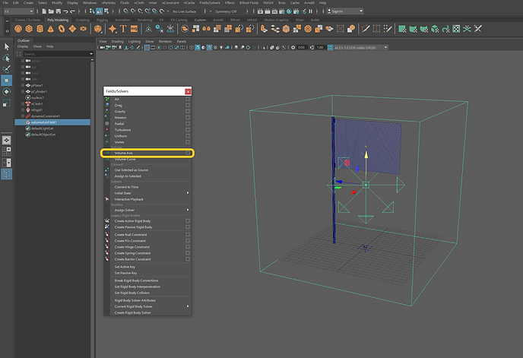Click the New Scene icon

(44, 11)
